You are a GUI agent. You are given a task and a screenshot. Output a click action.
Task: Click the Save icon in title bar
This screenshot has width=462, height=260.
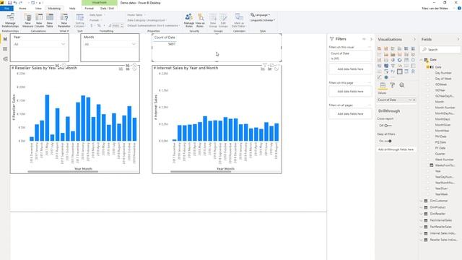tap(9, 3)
